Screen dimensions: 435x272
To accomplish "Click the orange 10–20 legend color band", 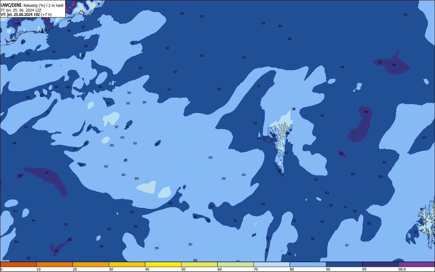I will click(54, 264).
